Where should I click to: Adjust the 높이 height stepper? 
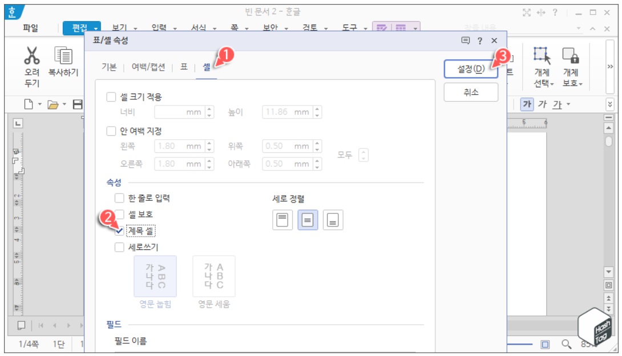pyautogui.click(x=317, y=112)
